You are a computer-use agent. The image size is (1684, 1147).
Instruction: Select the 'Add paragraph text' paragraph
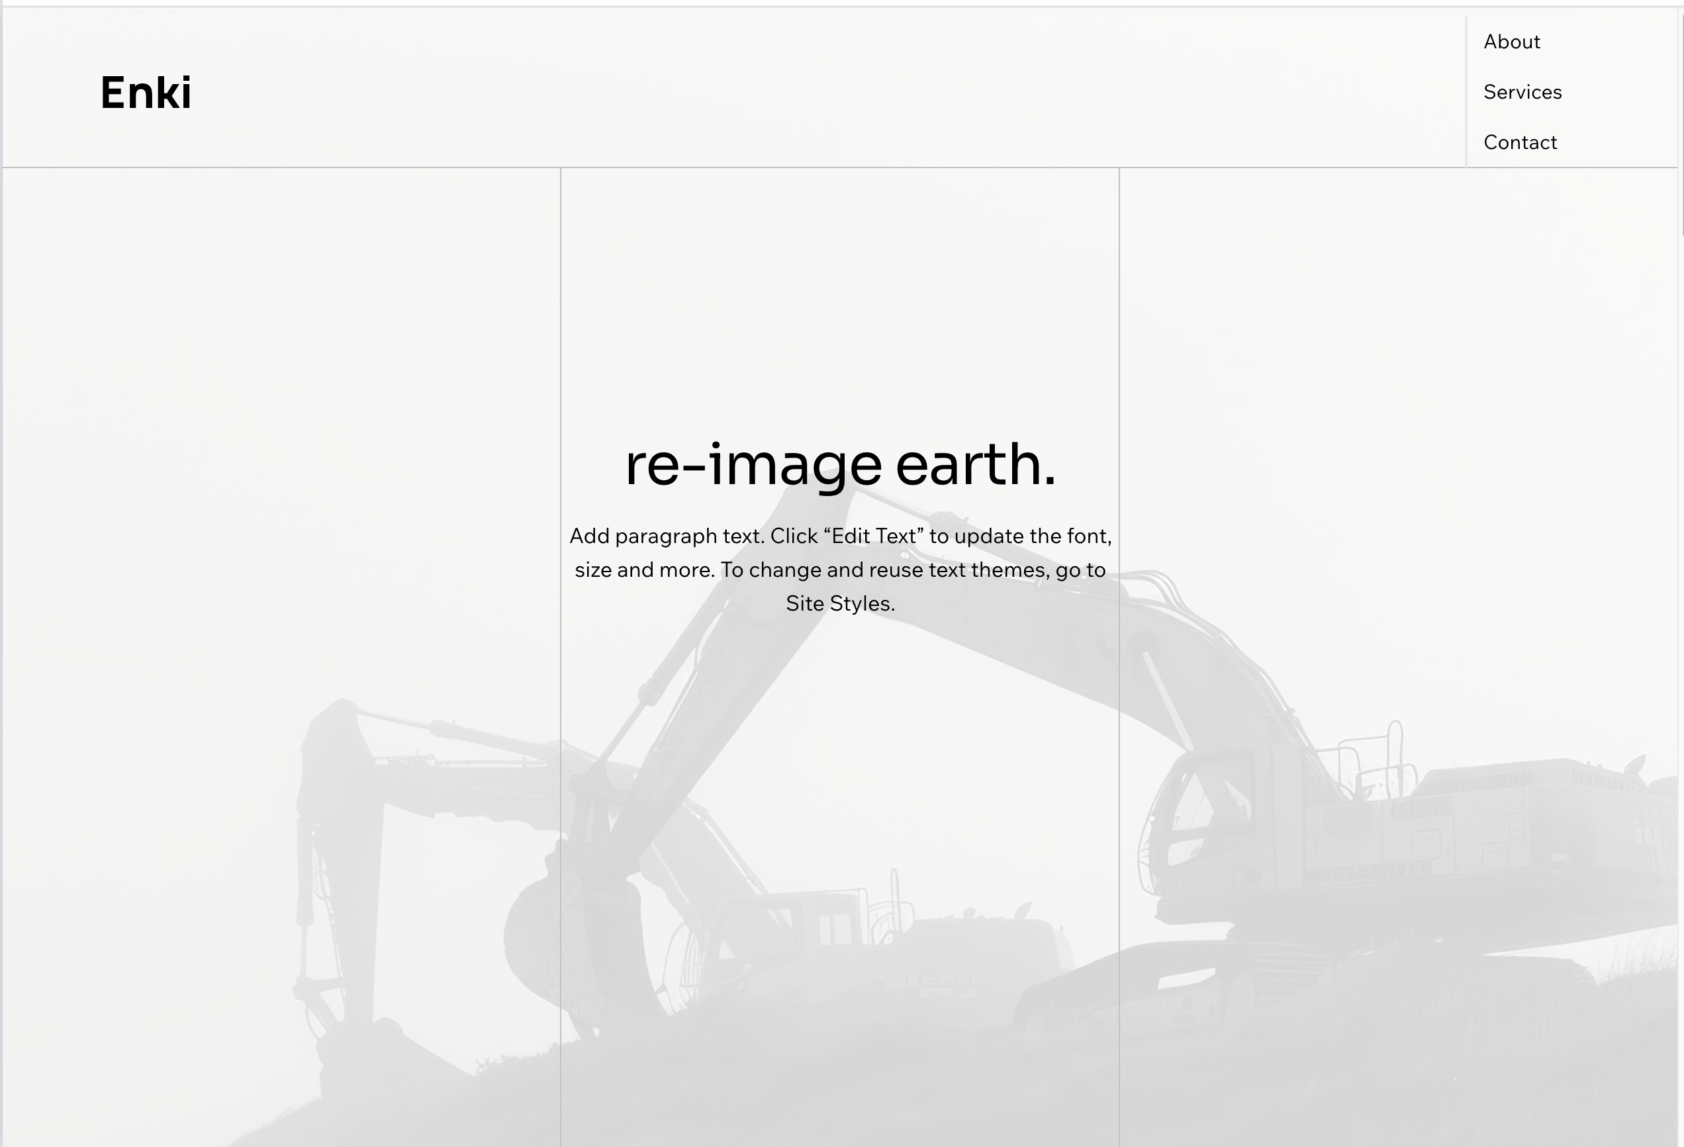[841, 570]
